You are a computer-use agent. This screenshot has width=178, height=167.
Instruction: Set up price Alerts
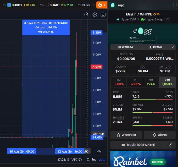coord(160,135)
